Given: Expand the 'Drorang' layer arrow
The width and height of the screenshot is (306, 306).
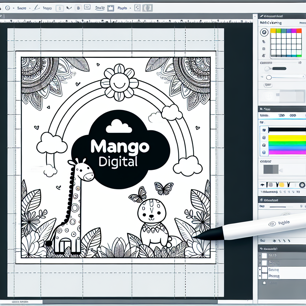Looking at the screenshot, I should (x=260, y=276).
